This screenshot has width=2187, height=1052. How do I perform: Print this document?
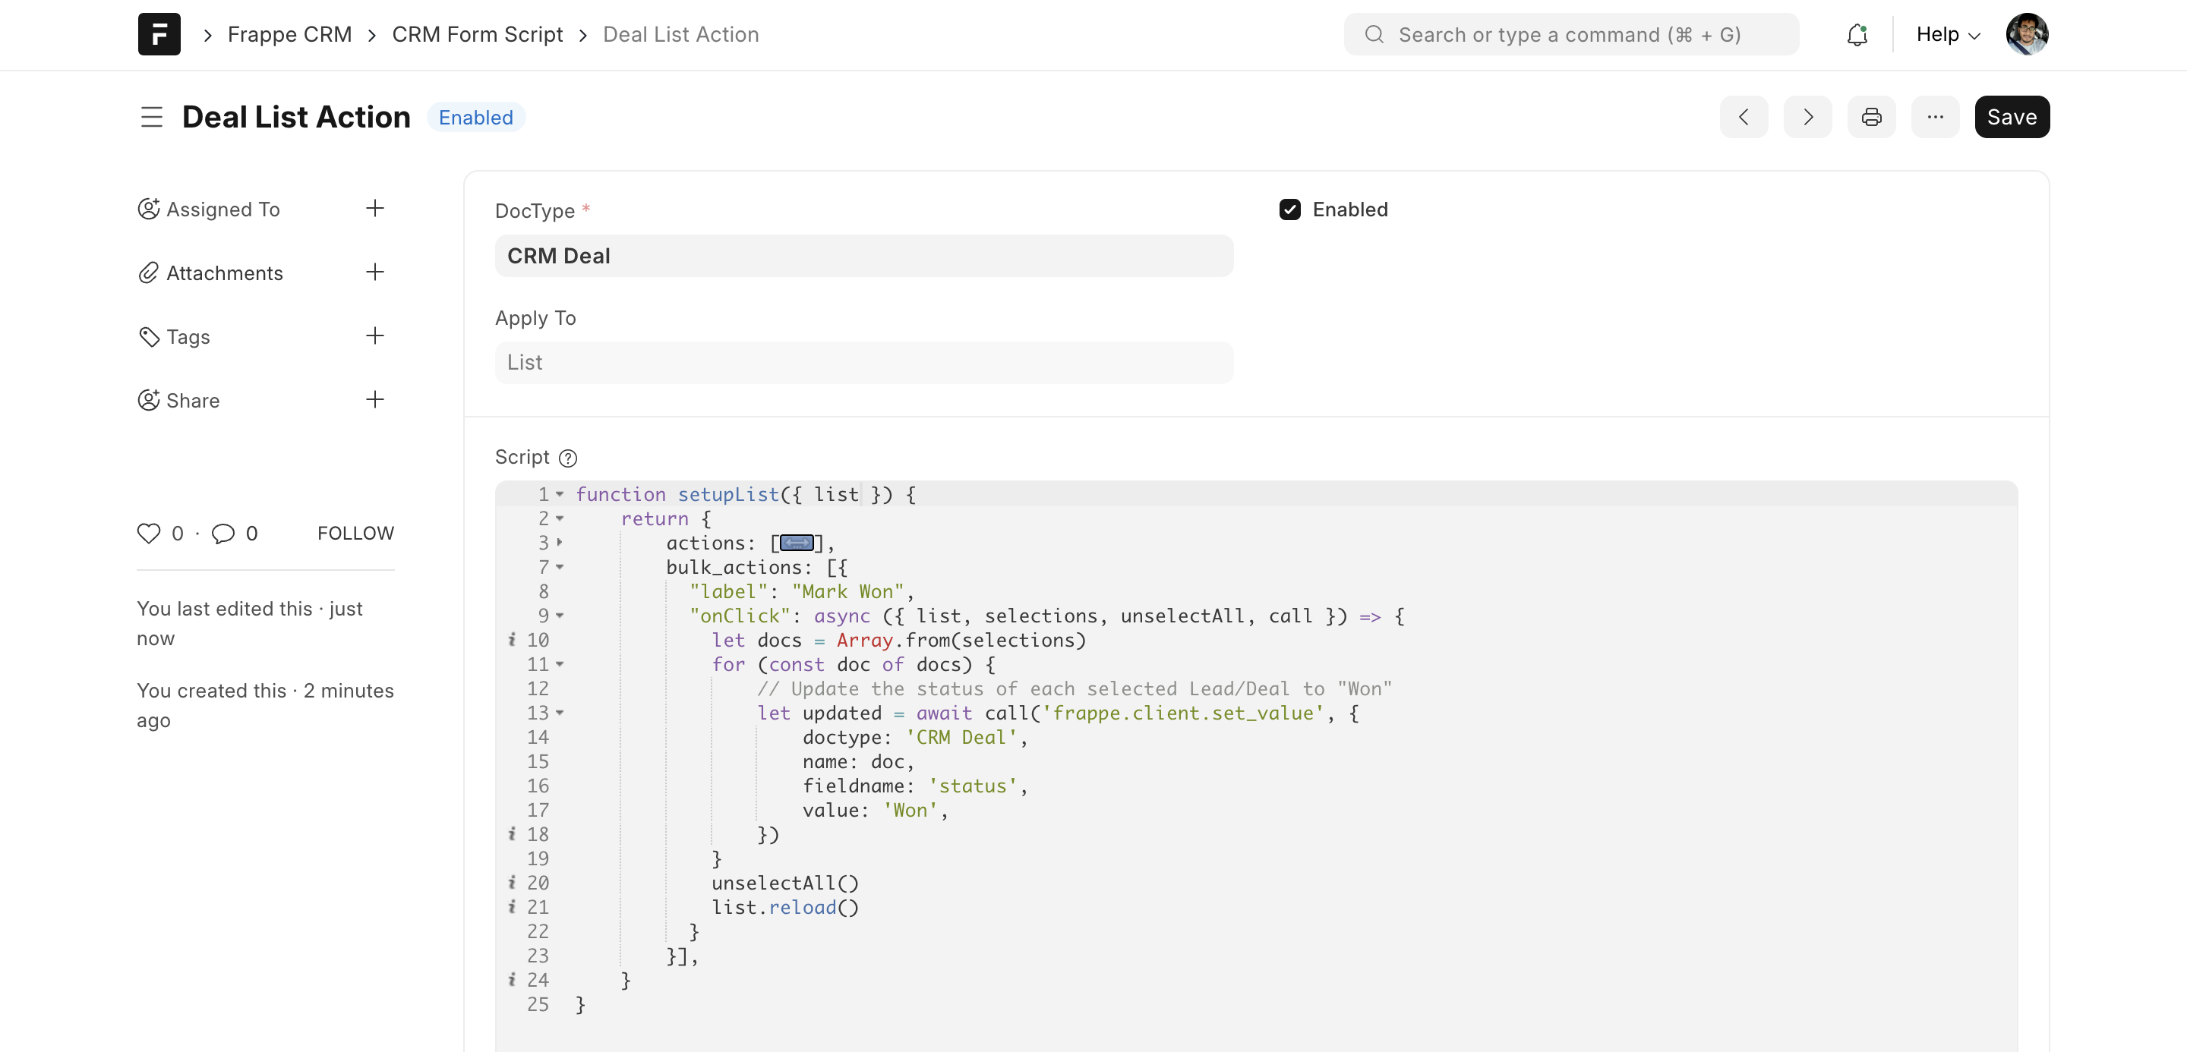(1871, 117)
